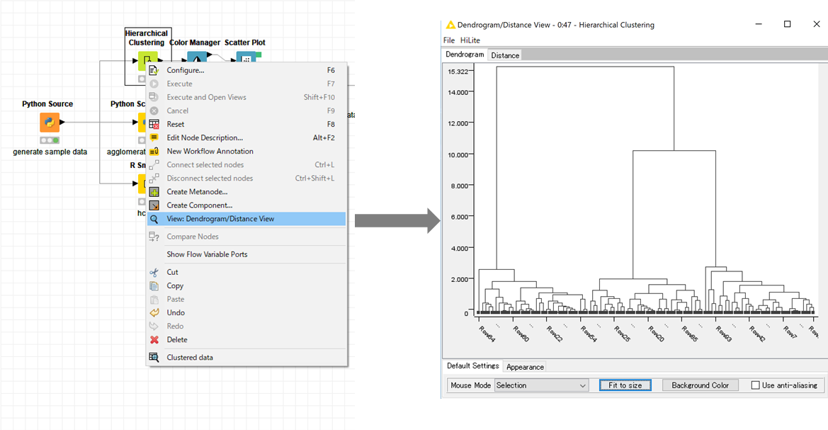Switch to the Distance tab
The width and height of the screenshot is (828, 430).
tap(505, 55)
